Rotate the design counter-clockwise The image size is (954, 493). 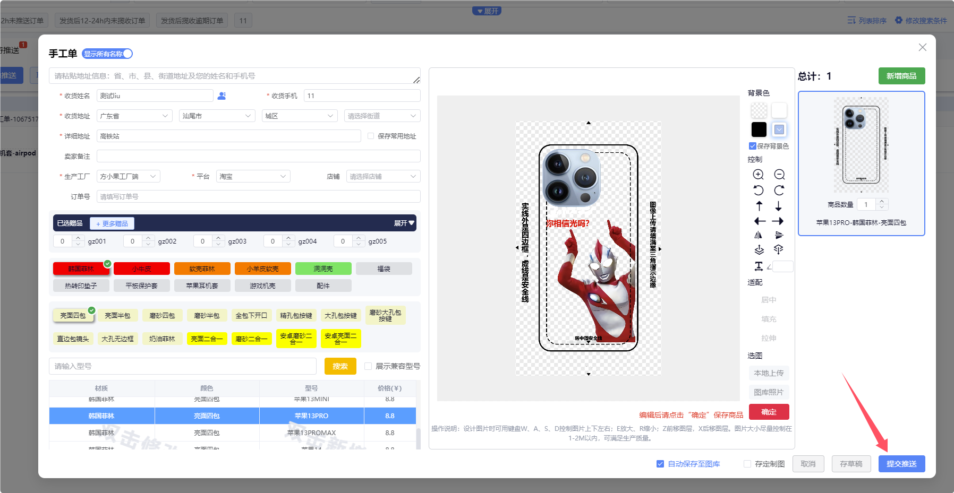tap(759, 191)
